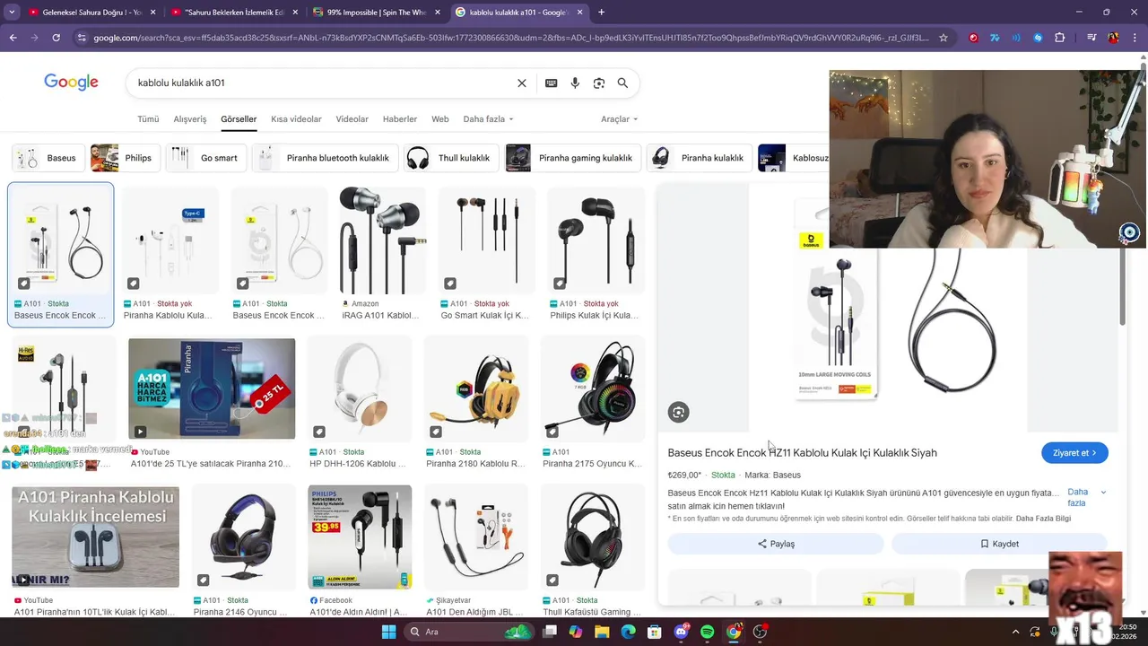Open Task View on the taskbar
Viewport: 1148px width, 646px height.
click(x=549, y=632)
